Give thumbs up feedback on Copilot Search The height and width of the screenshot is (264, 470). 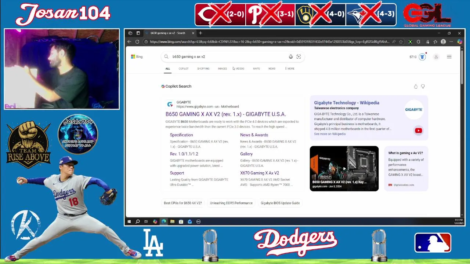[x=416, y=87]
